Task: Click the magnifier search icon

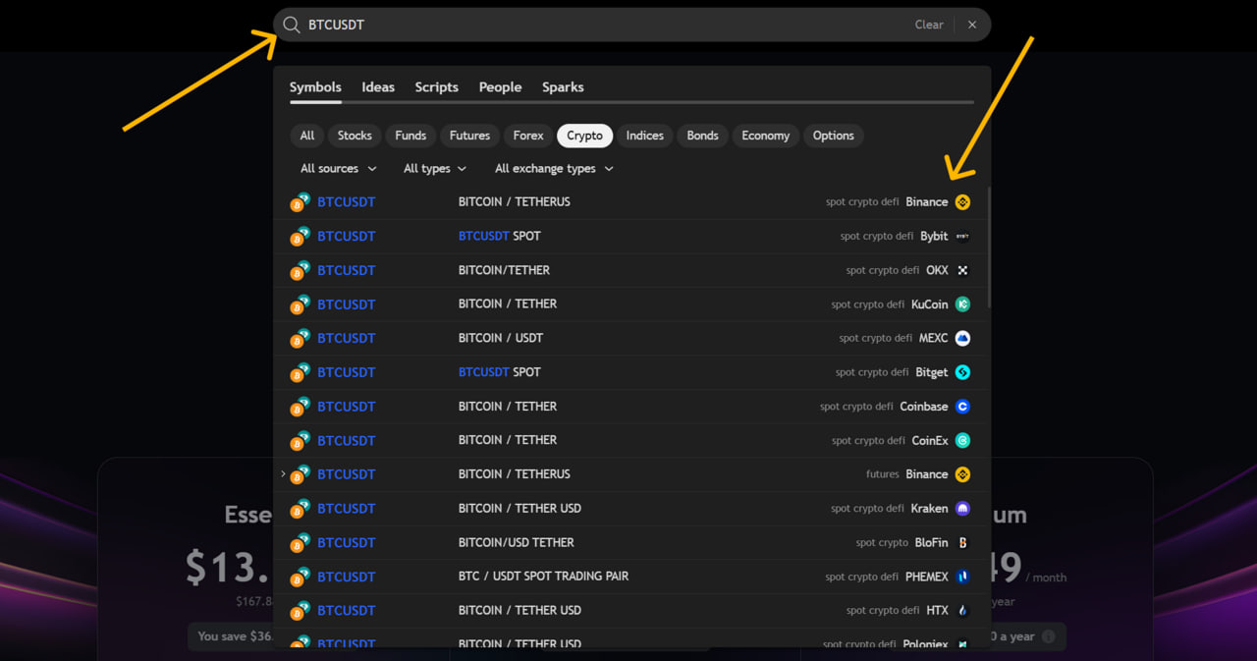Action: [x=292, y=25]
